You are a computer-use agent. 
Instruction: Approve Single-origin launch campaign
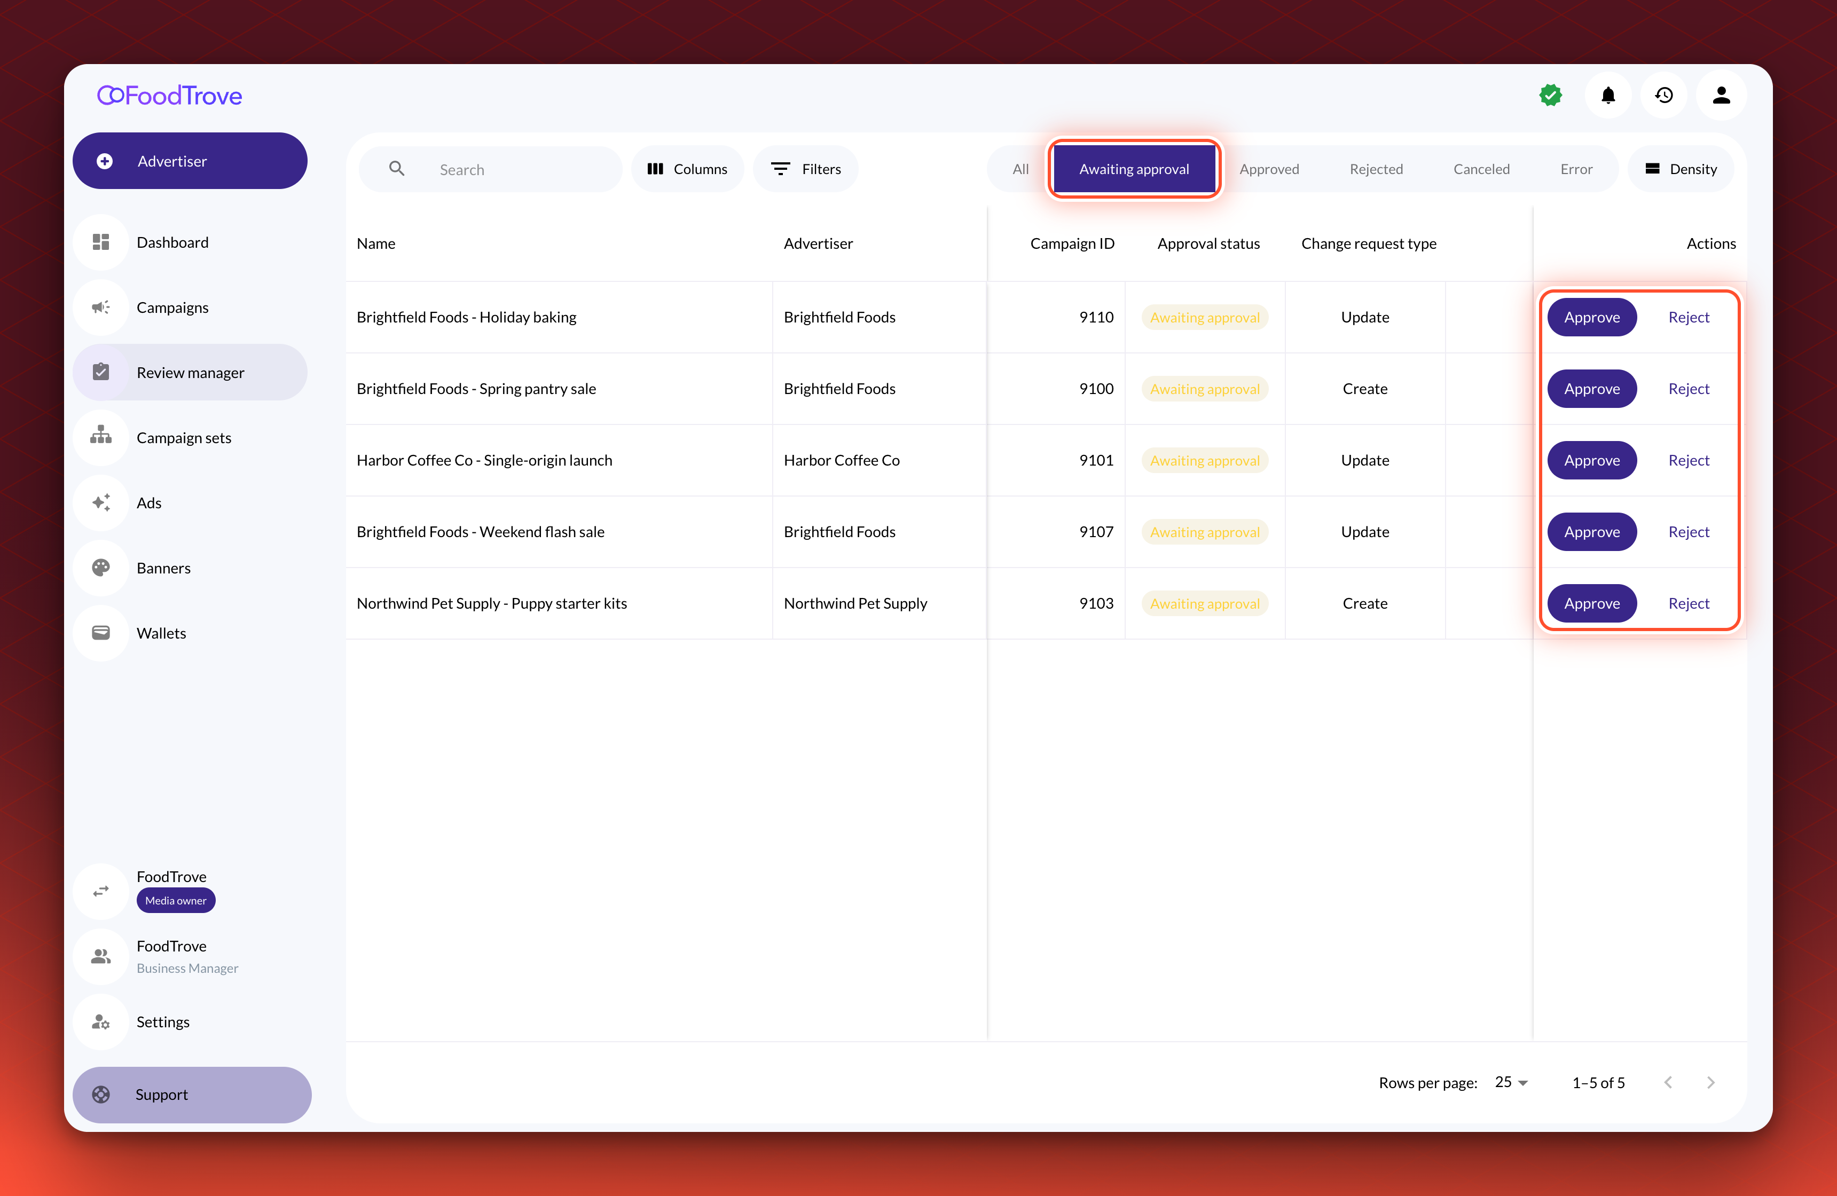(1591, 460)
